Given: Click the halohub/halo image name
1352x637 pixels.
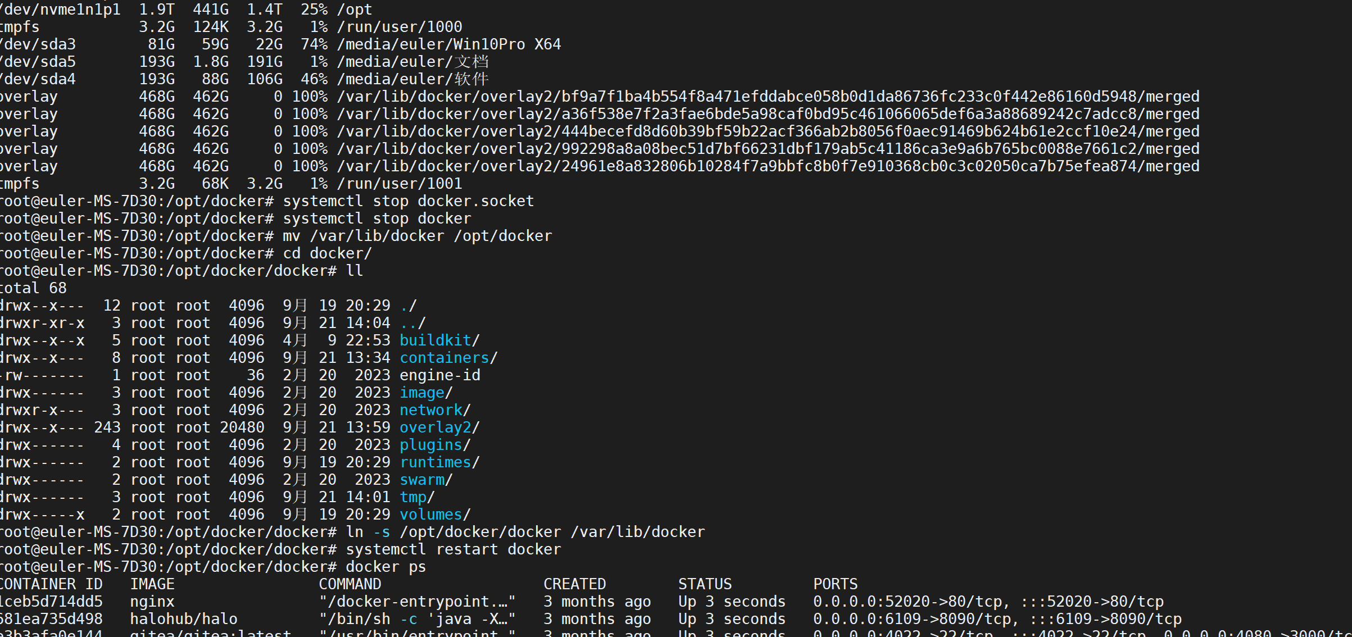Looking at the screenshot, I should point(184,619).
